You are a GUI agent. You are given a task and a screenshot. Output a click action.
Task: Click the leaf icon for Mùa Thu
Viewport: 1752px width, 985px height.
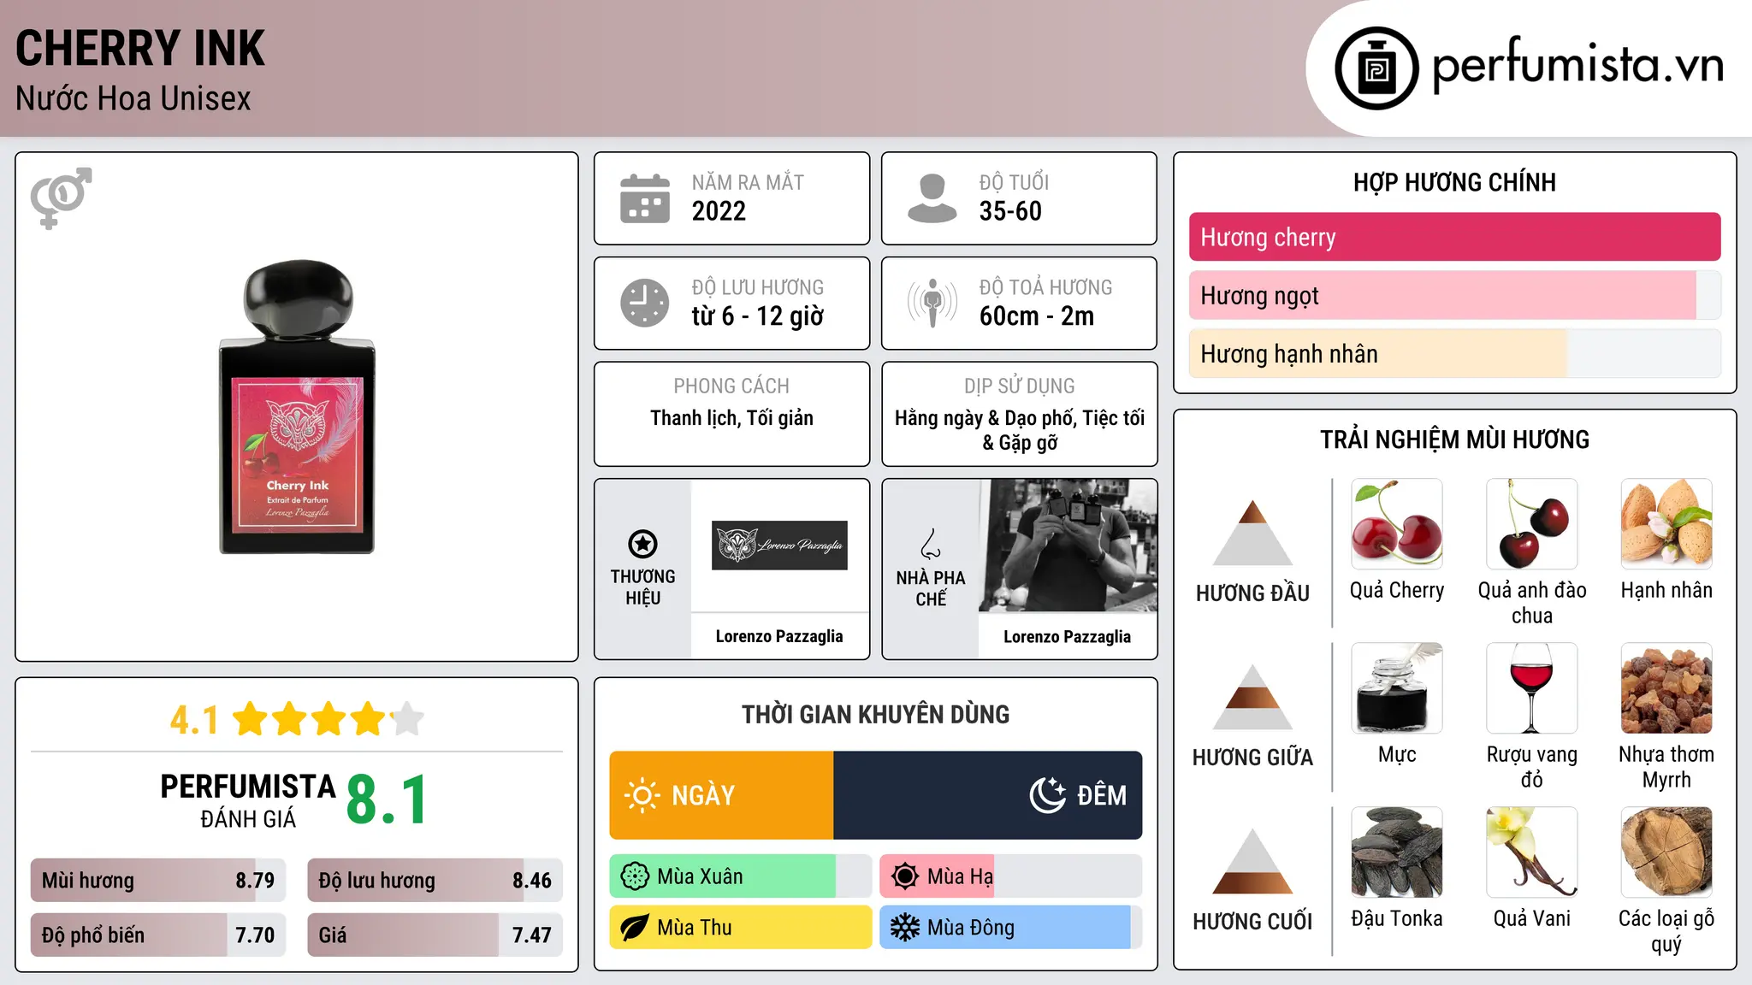pyautogui.click(x=635, y=928)
